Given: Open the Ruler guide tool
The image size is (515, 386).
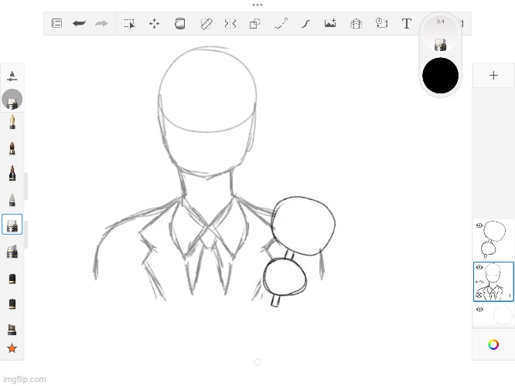Looking at the screenshot, I should pyautogui.click(x=206, y=24).
